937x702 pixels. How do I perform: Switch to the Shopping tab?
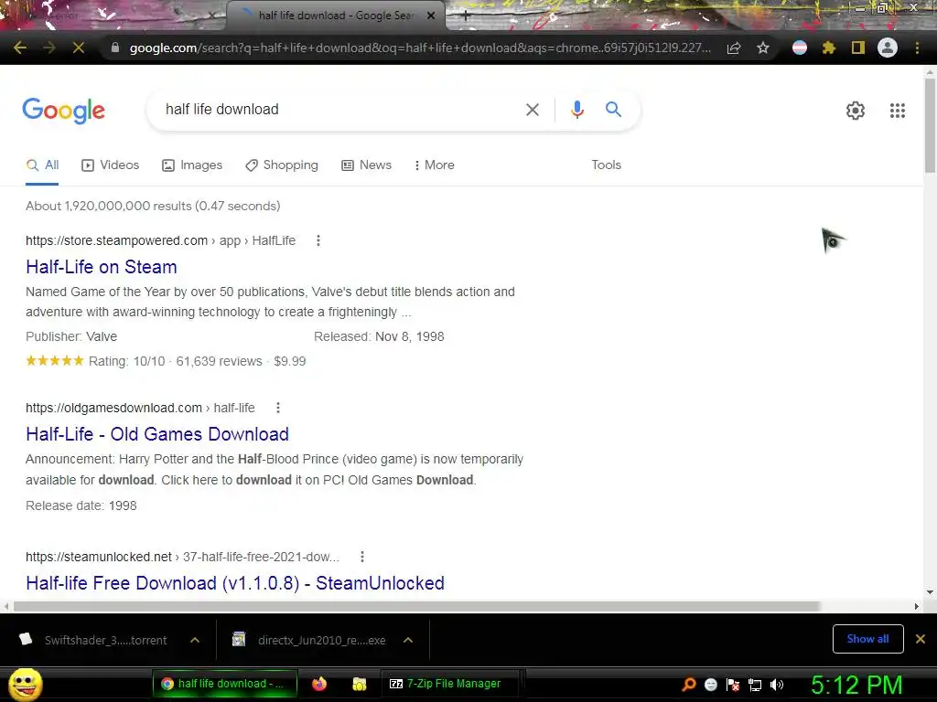[282, 165]
